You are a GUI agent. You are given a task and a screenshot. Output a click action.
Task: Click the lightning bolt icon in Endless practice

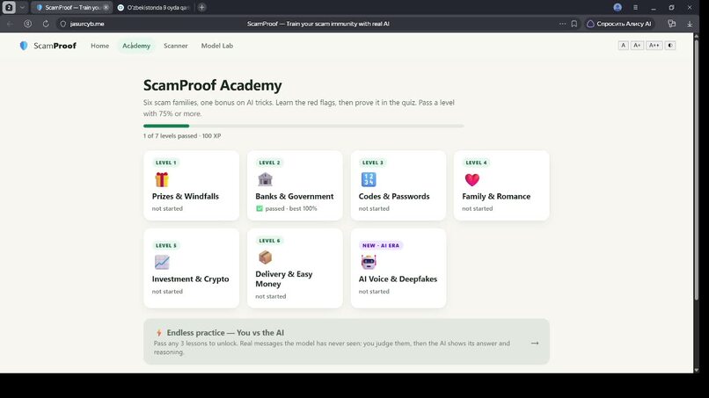pos(158,333)
